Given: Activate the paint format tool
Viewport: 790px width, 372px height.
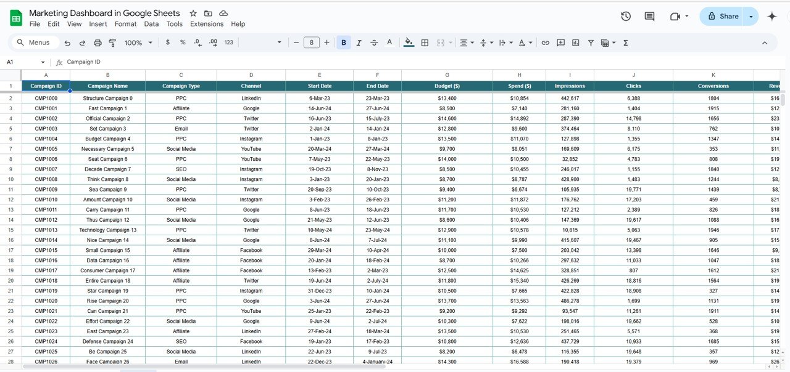Looking at the screenshot, I should click(x=112, y=42).
